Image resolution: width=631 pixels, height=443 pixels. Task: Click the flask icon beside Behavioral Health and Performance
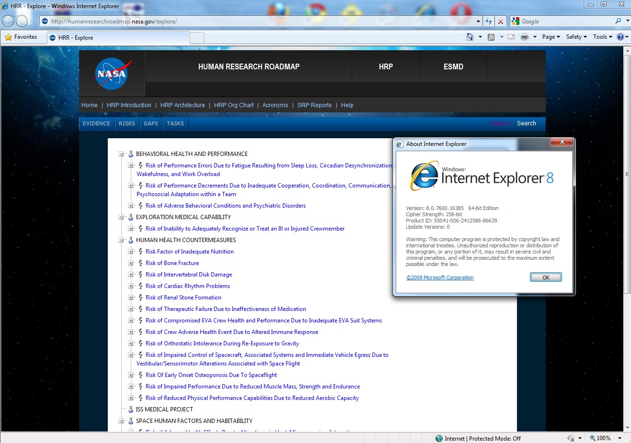pos(131,154)
